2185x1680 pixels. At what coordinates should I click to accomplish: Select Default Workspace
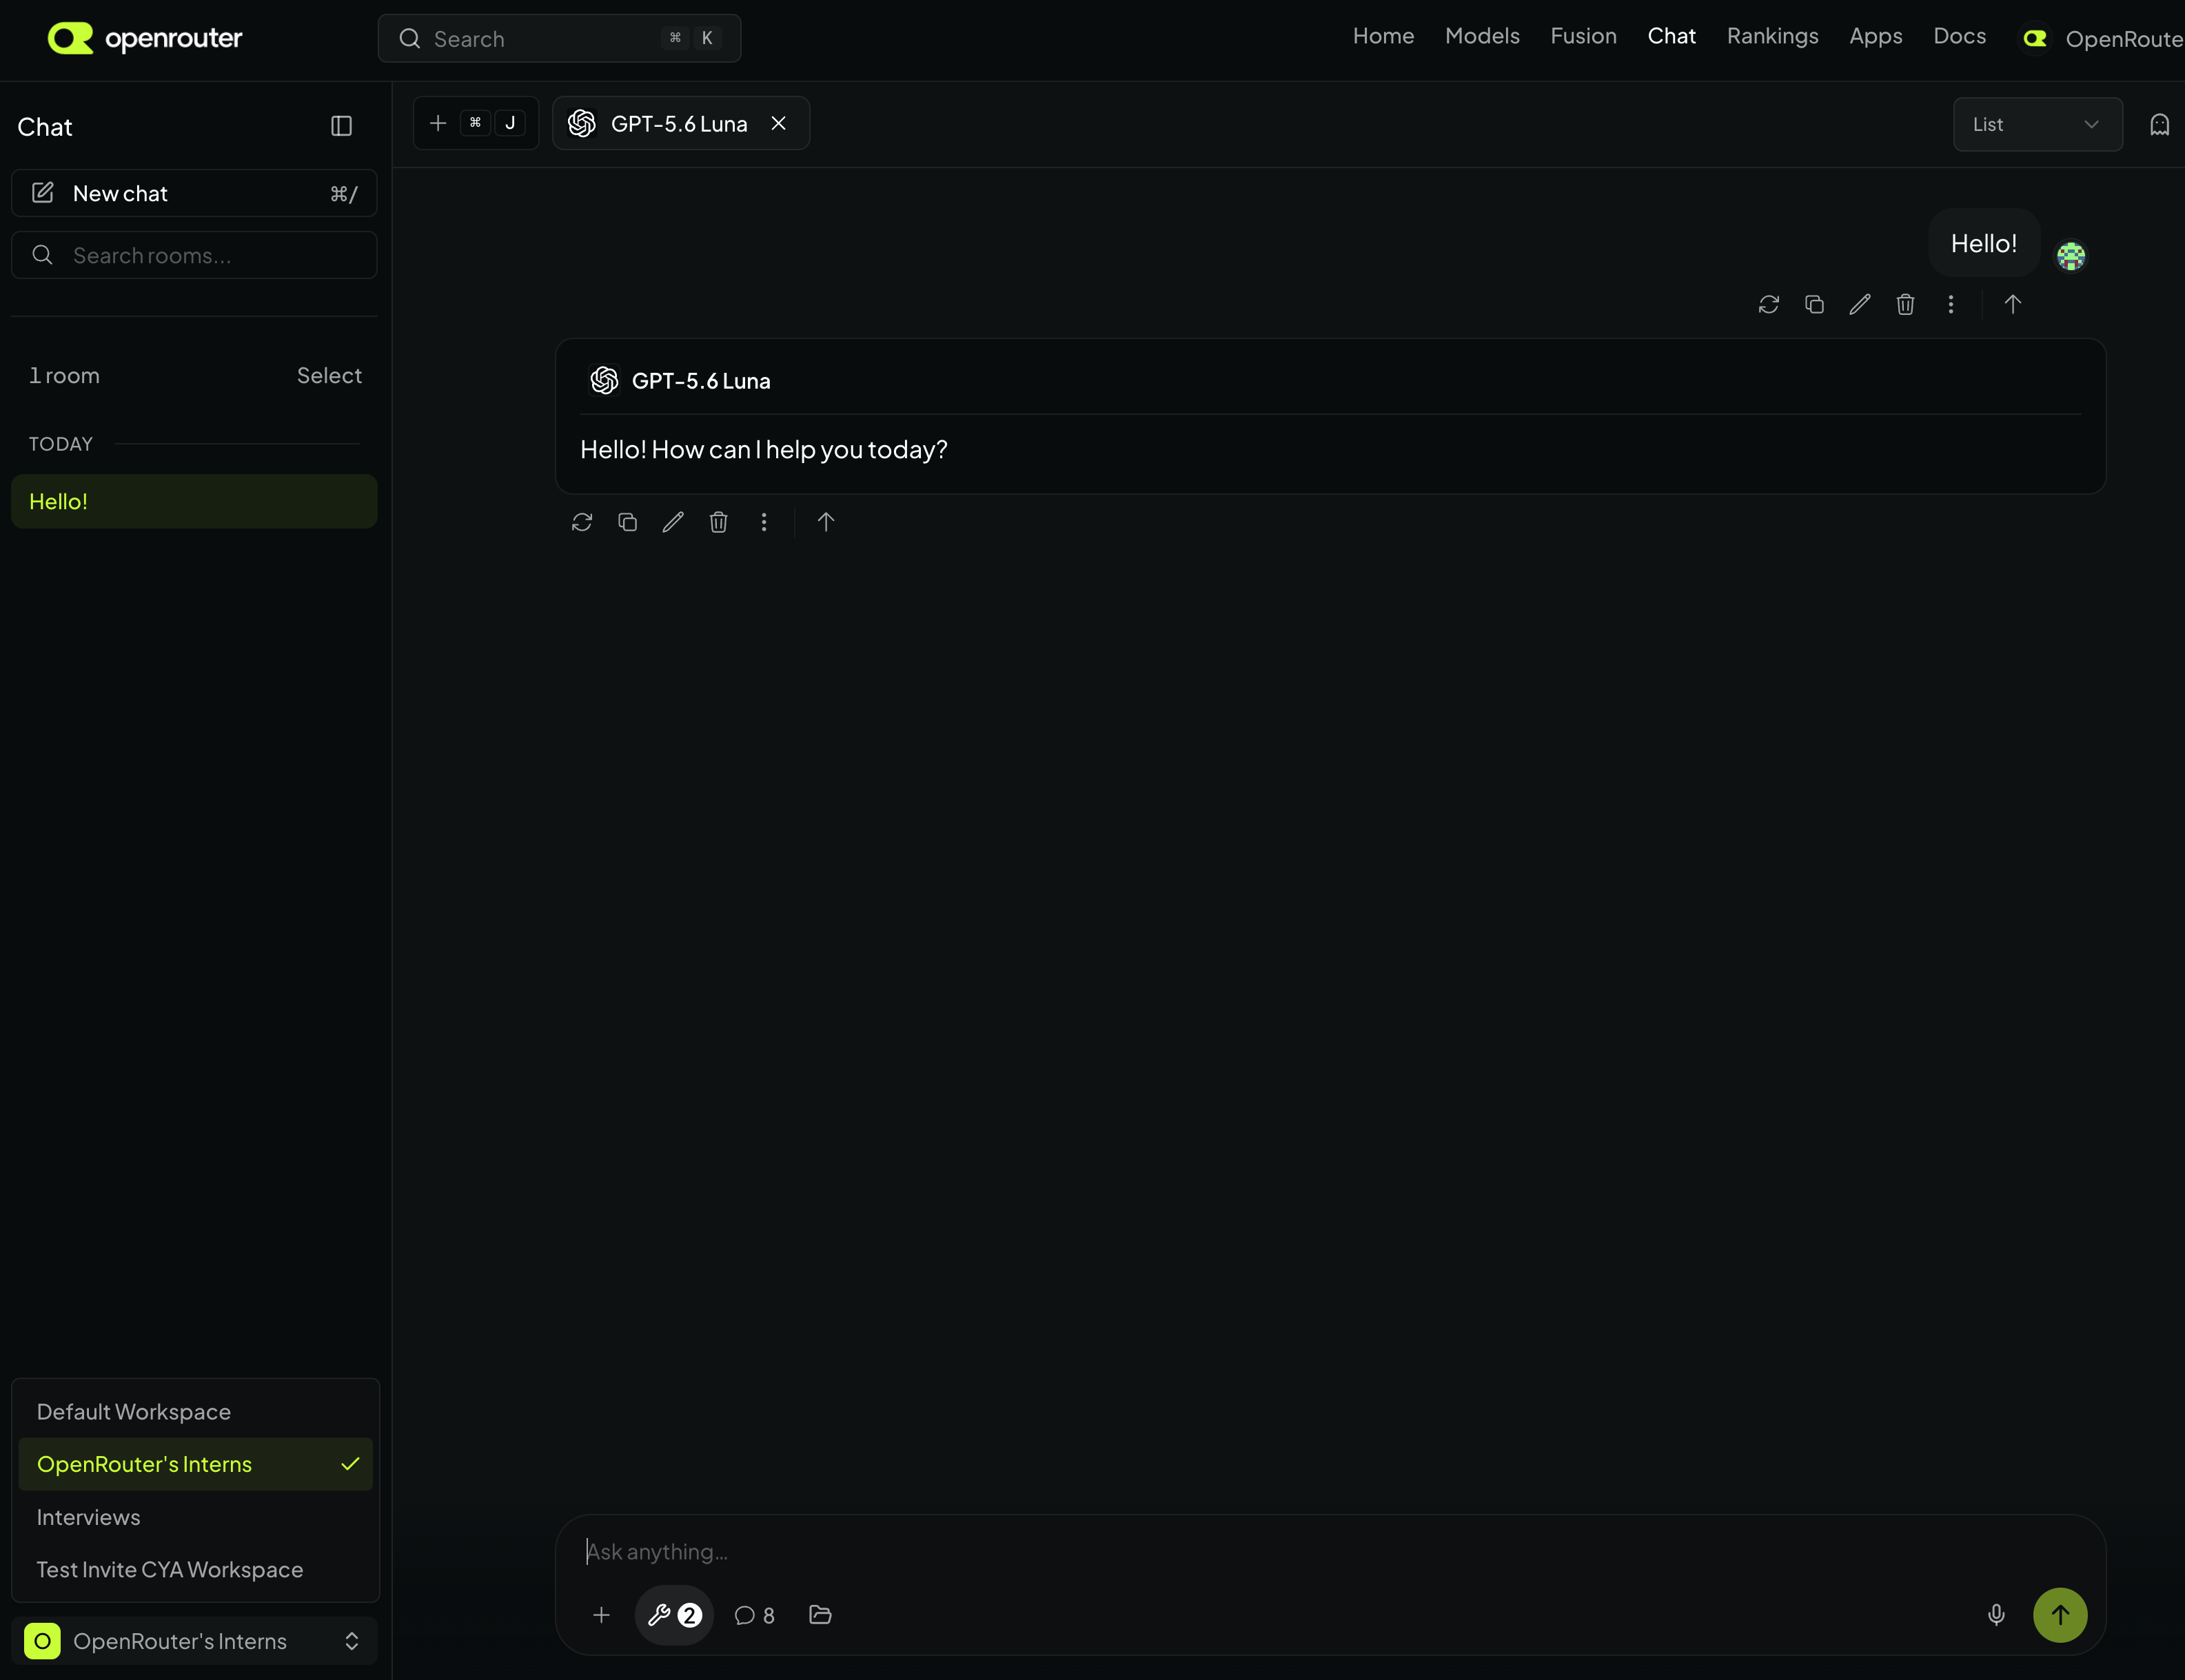195,1411
